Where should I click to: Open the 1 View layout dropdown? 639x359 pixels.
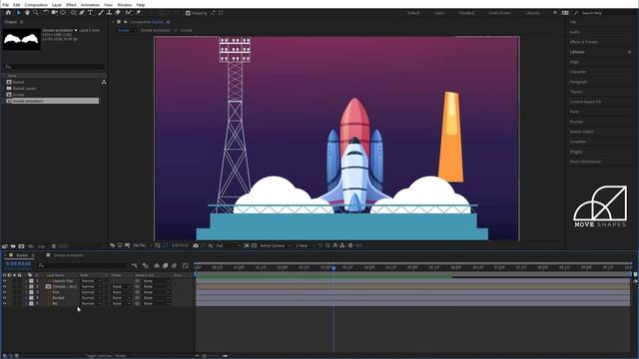[305, 245]
